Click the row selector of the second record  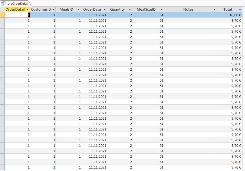click(x=2, y=20)
